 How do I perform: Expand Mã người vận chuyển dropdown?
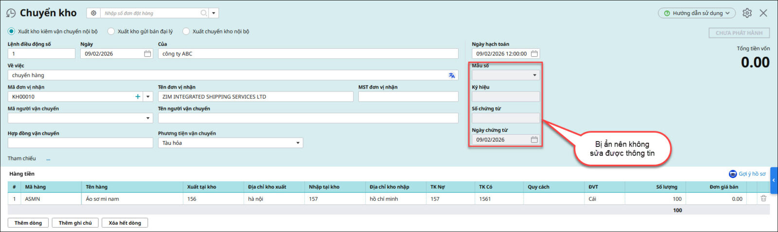148,118
